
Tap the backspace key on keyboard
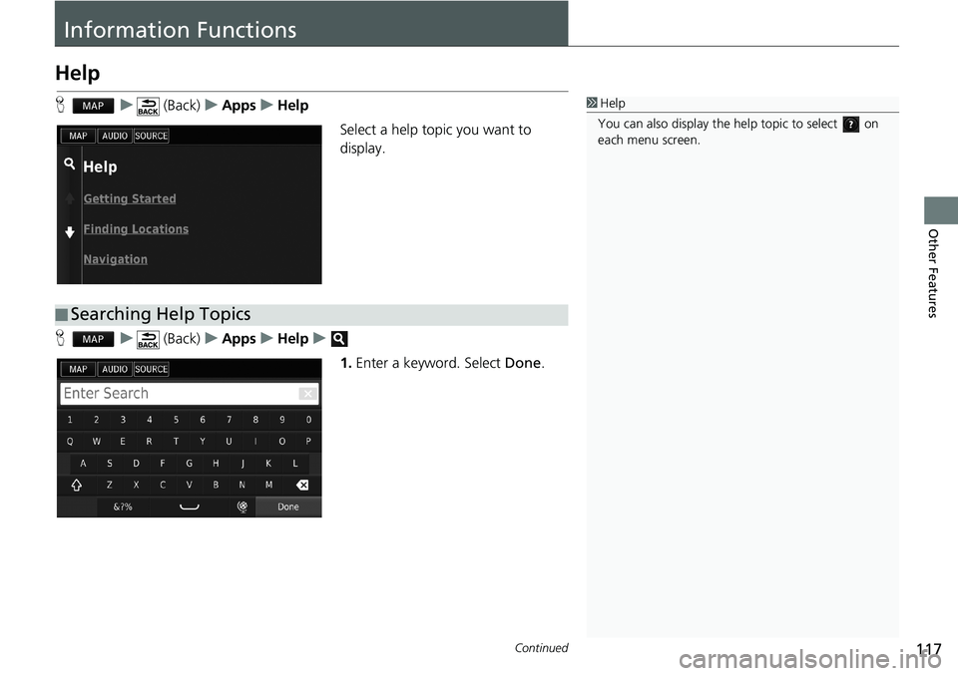[x=301, y=485]
